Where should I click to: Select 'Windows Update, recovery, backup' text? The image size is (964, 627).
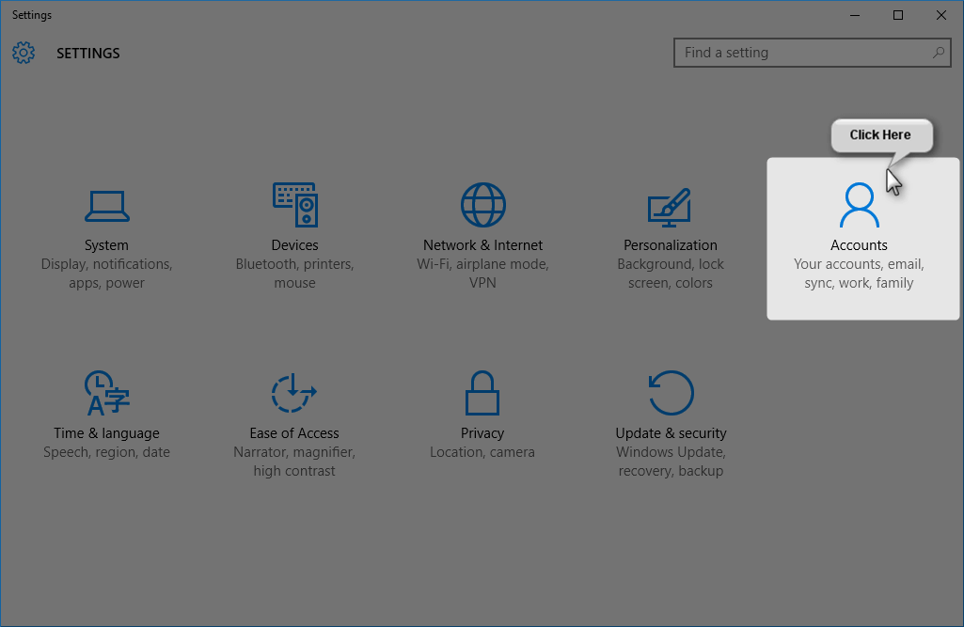[x=671, y=461]
